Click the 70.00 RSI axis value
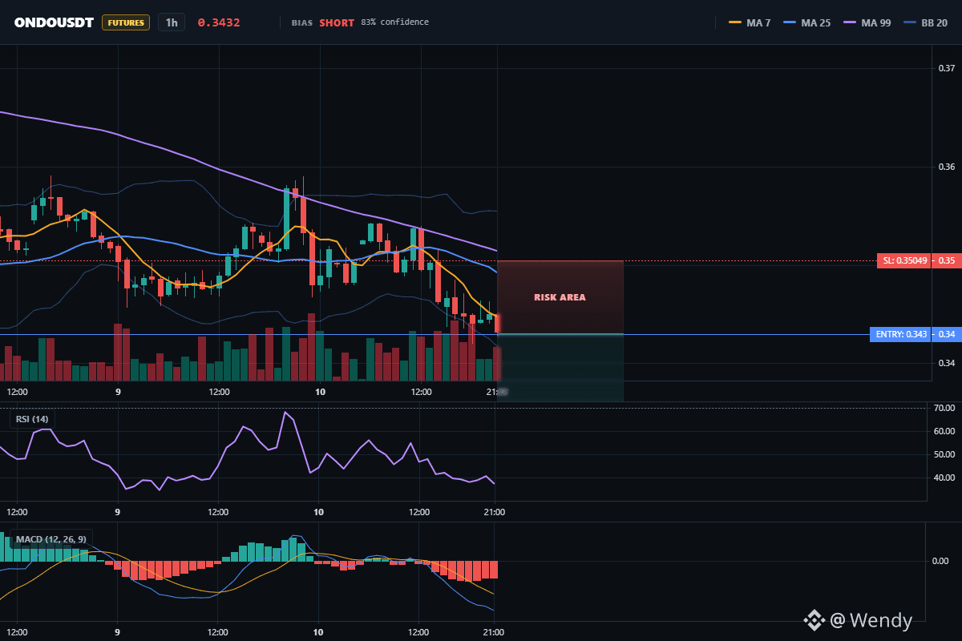Screen dimensions: 962x641 (x=945, y=408)
